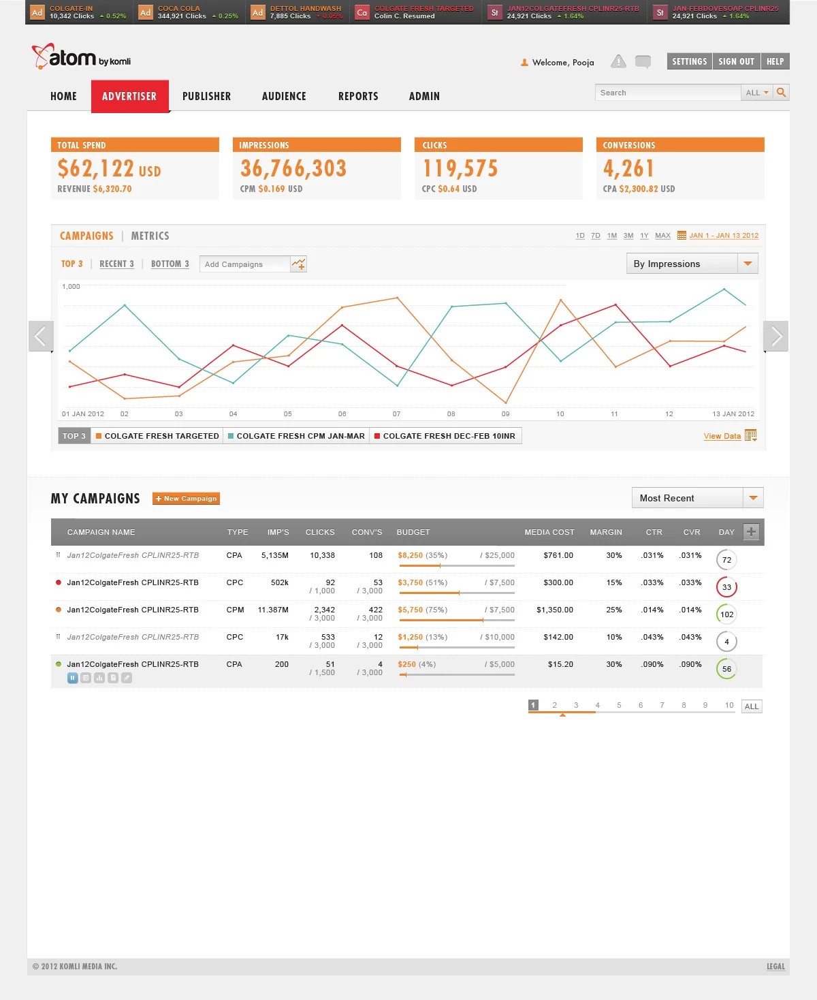Click the $5,750 (75%) budget progress bar
Image resolution: width=817 pixels, height=1000 pixels.
pos(456,620)
